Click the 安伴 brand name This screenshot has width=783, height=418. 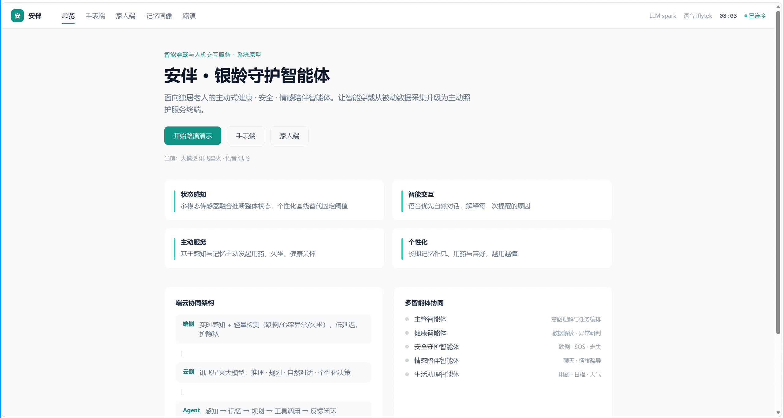click(x=35, y=16)
